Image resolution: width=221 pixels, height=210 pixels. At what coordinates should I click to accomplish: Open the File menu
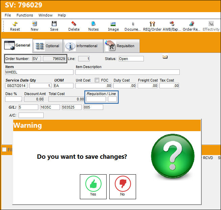point(8,15)
